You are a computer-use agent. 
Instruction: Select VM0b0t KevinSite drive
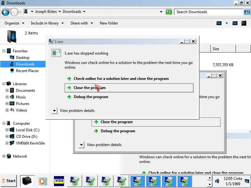point(30,143)
